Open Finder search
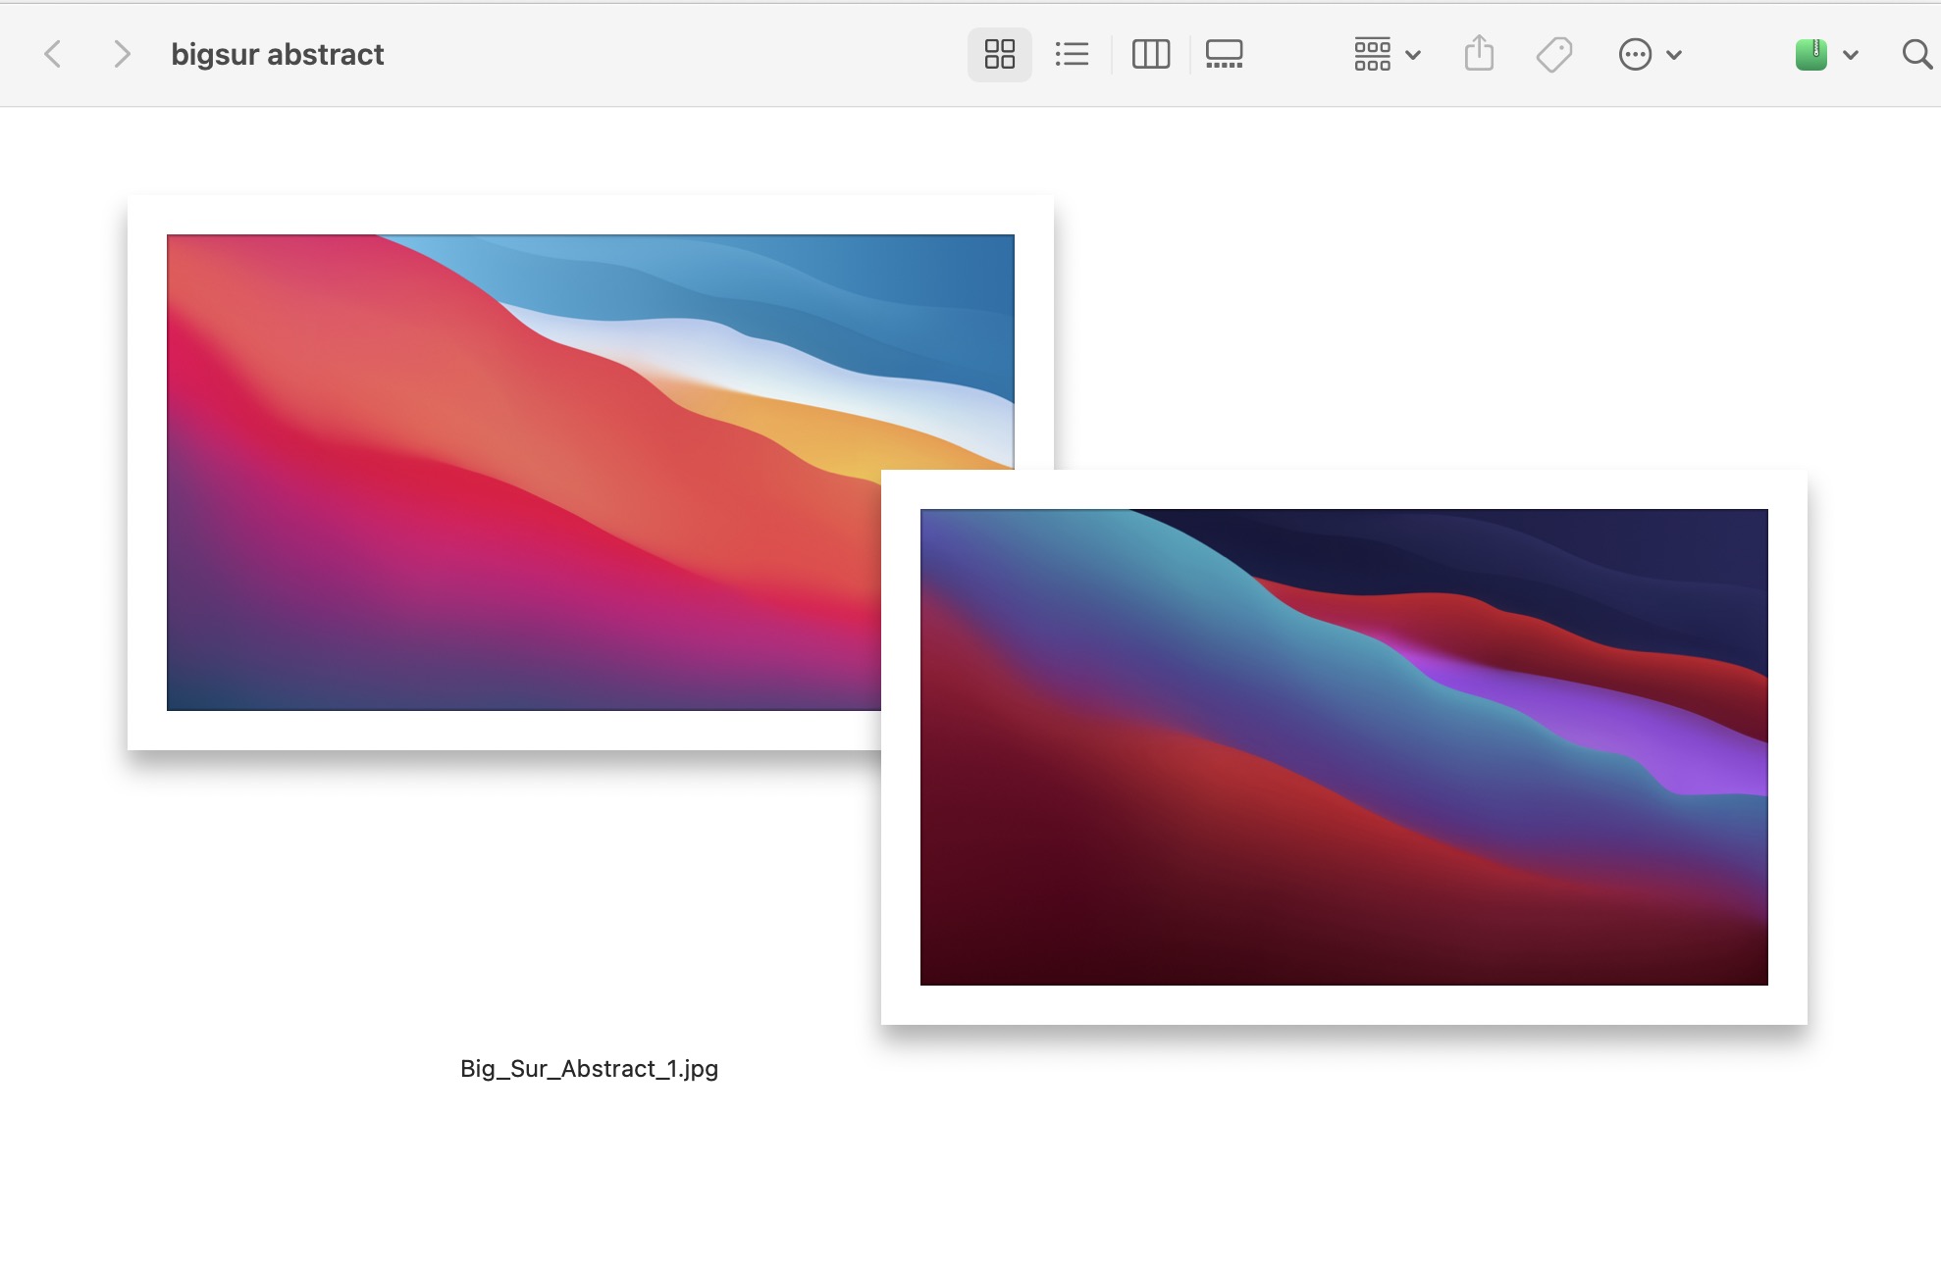The image size is (1941, 1269). click(x=1915, y=54)
